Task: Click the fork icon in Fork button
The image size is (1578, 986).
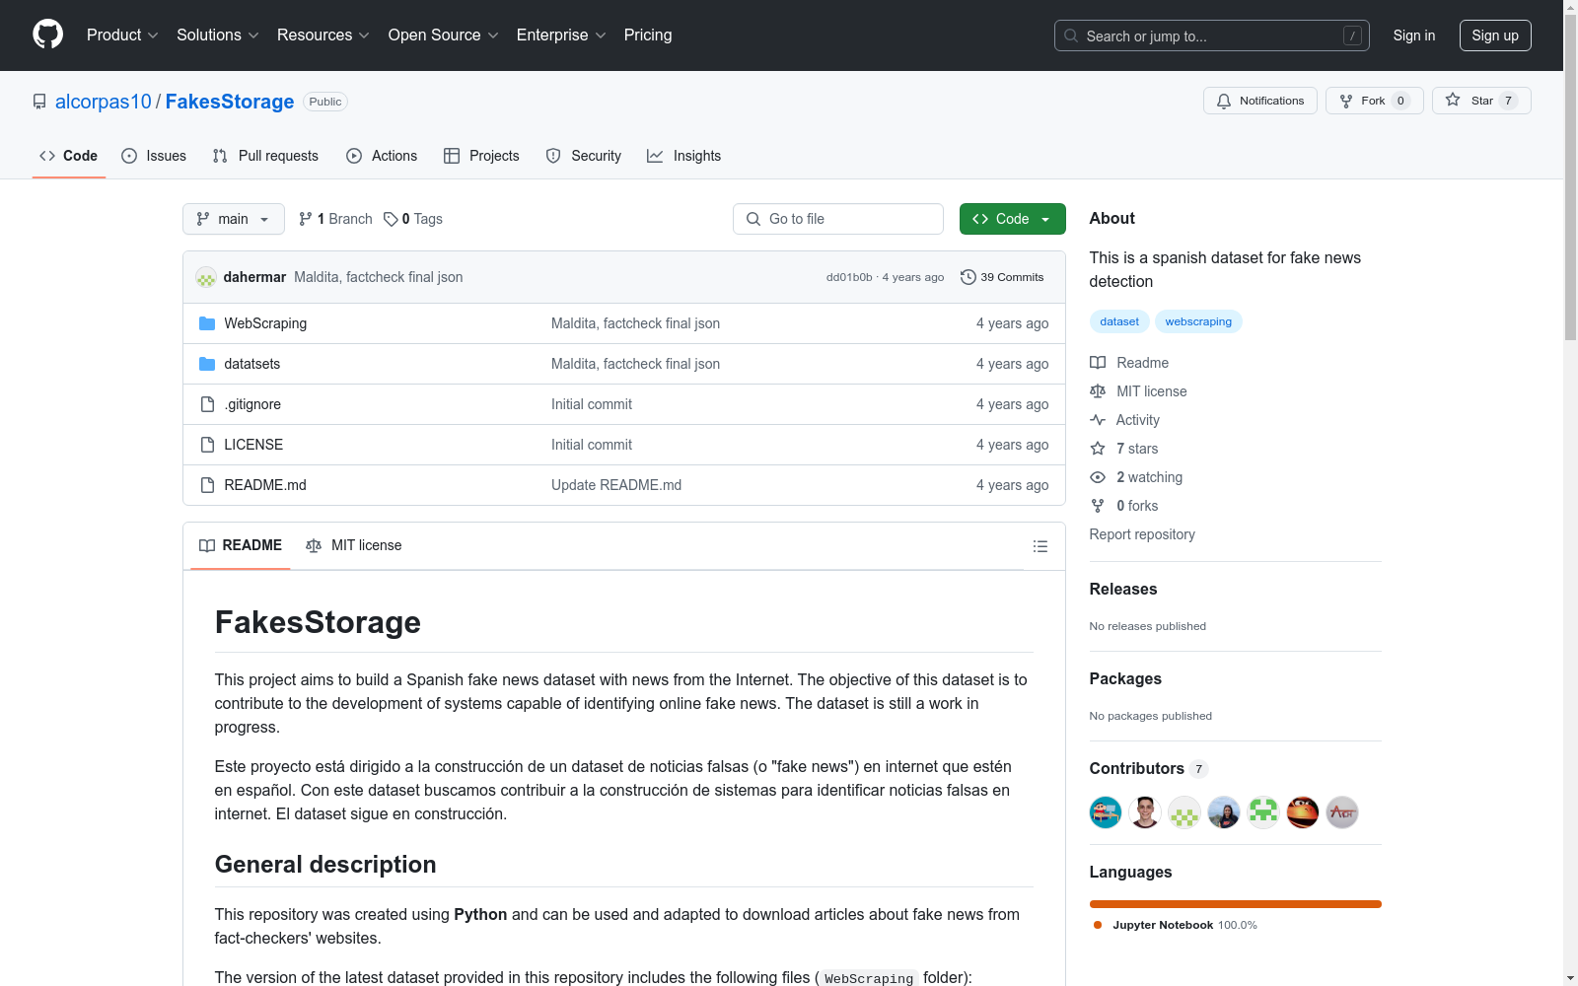Action: pyautogui.click(x=1346, y=101)
